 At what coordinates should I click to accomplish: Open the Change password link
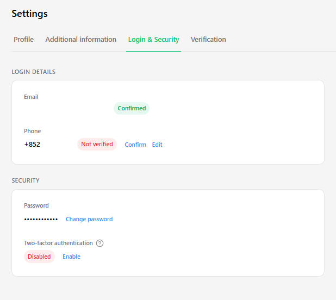89,219
